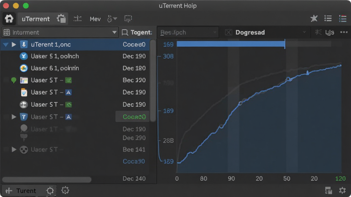
Task: Select the Uaser 5 1, oolhch row
Action: click(x=75, y=56)
